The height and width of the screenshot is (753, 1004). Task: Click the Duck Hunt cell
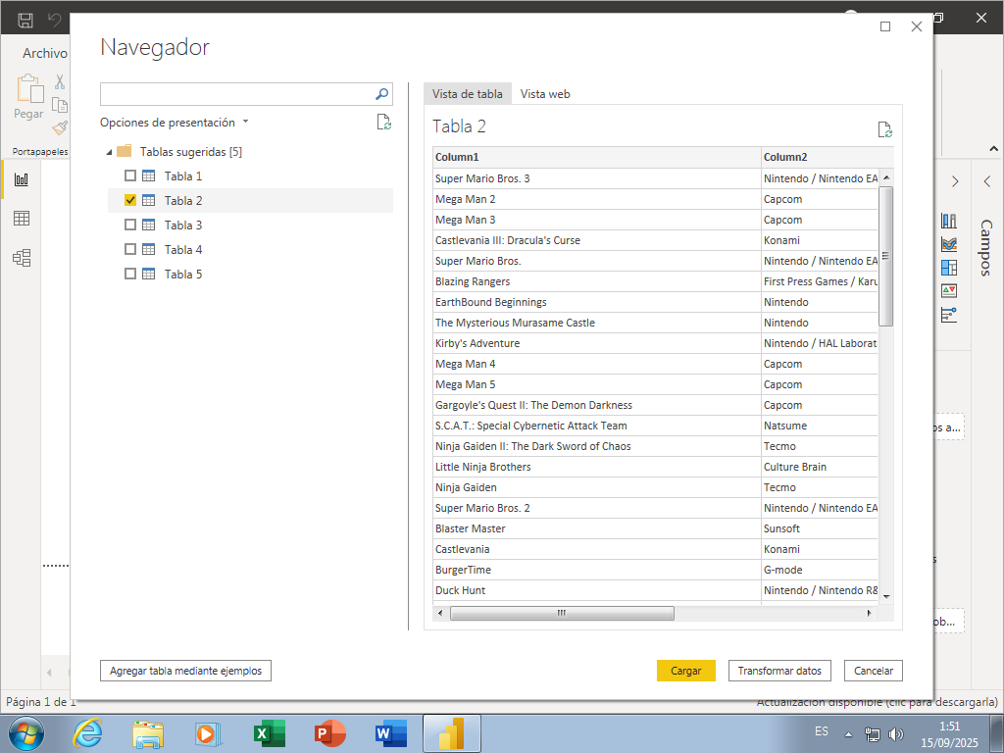click(x=597, y=590)
